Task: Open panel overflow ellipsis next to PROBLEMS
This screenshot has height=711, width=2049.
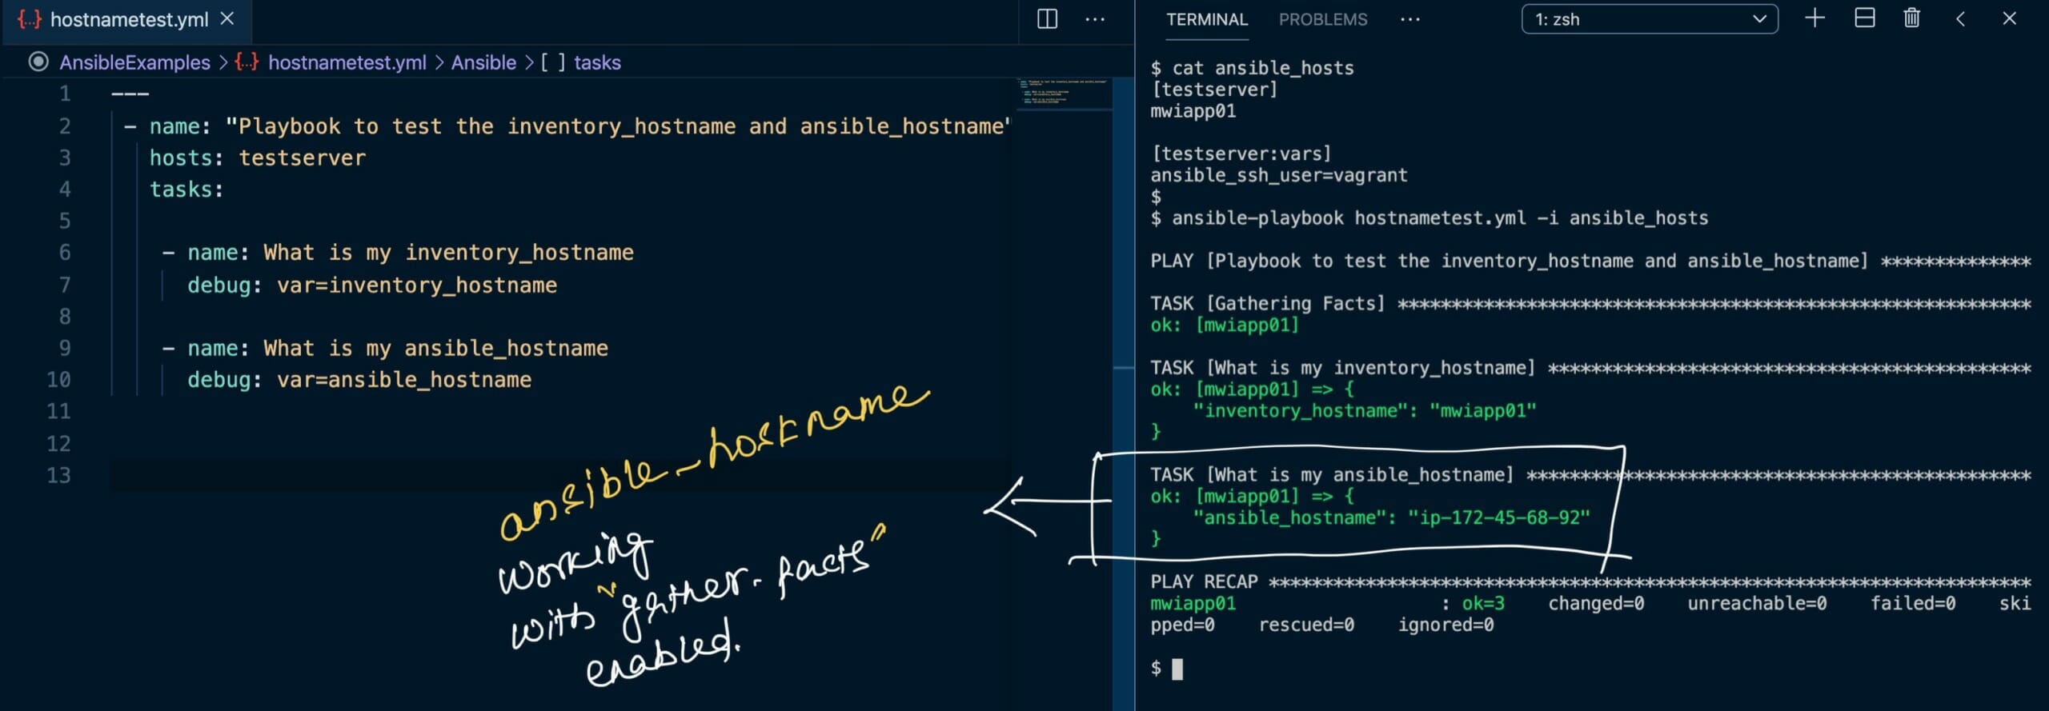Action: 1409,19
